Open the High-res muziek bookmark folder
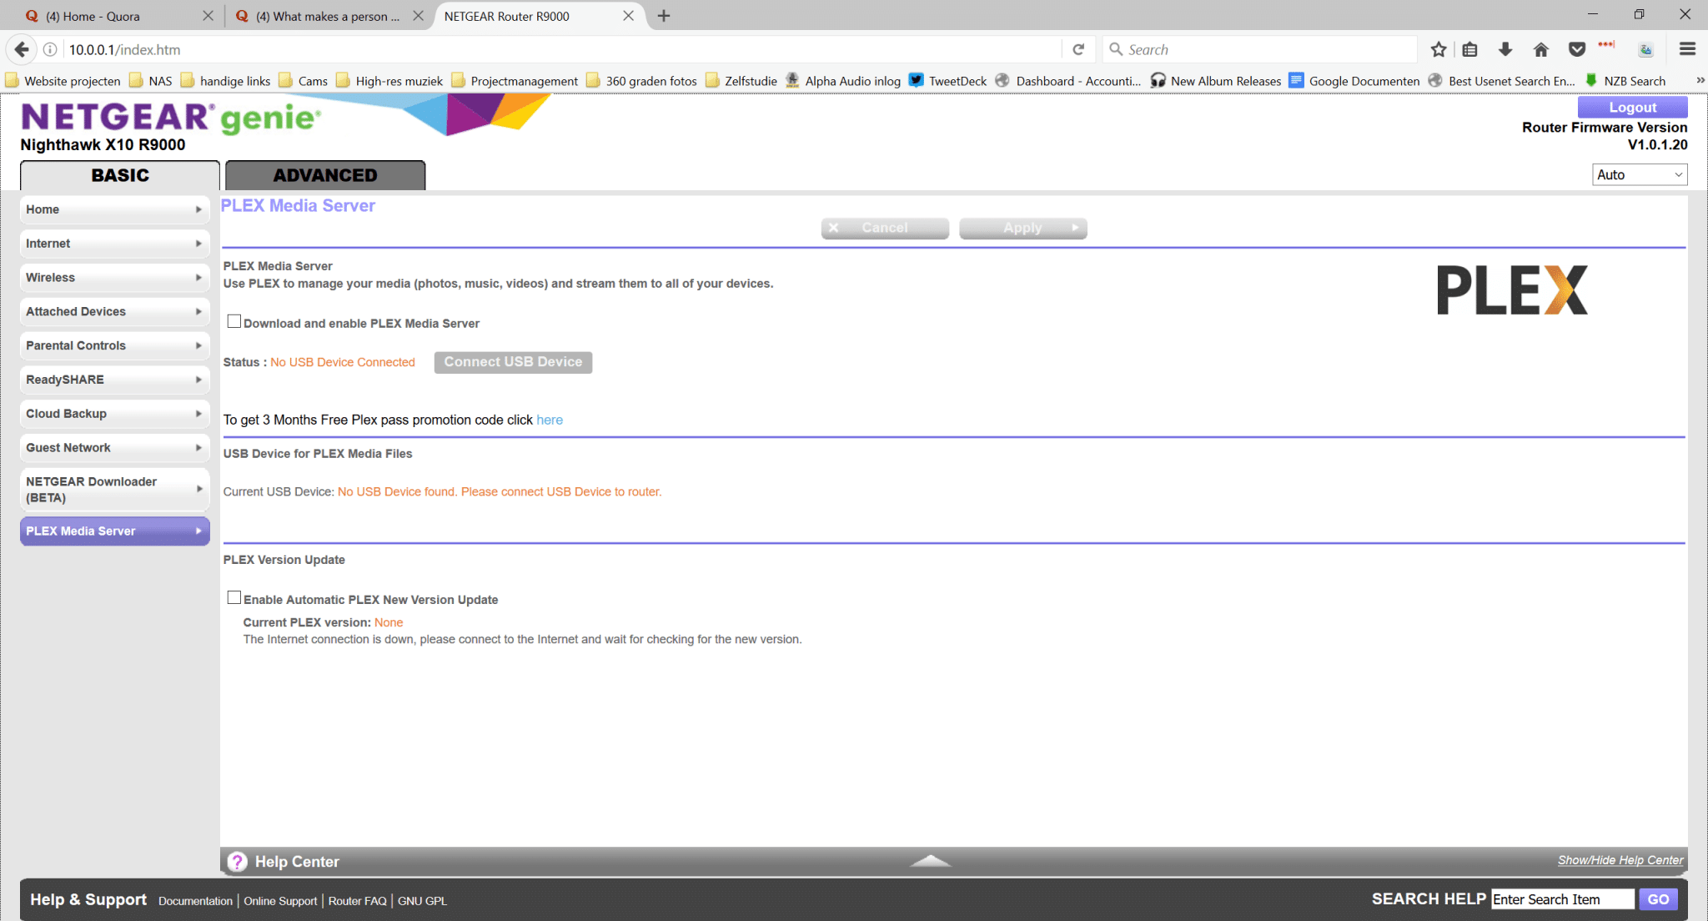The image size is (1708, 921). [x=389, y=80]
